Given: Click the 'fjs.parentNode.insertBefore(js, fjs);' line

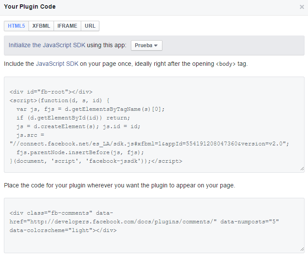Looking at the screenshot, I should (80, 152).
